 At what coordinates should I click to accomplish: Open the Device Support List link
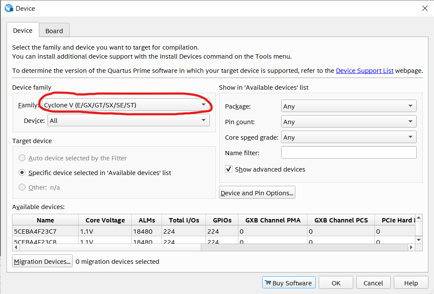pos(364,70)
